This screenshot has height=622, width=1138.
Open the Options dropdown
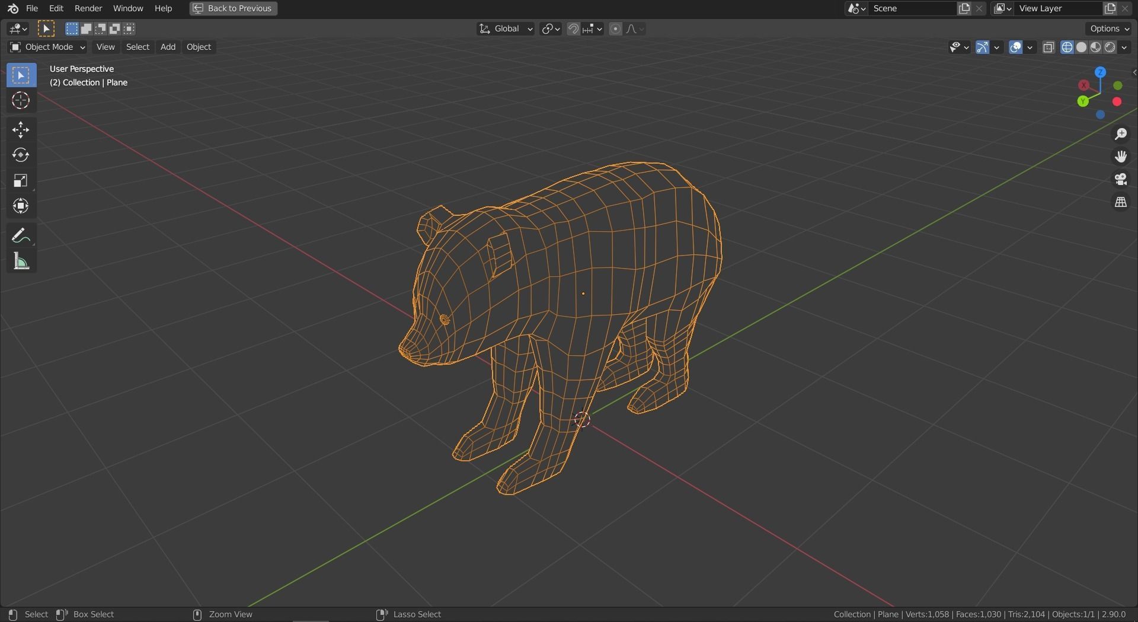pos(1110,28)
